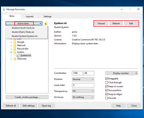Open the On hover combo box
The image size is (144, 118).
[83, 97]
